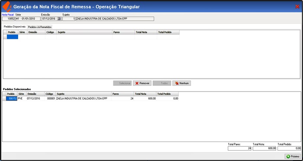Click Total Pedido header in selected grid
This screenshot has height=161, width=303.
pyautogui.click(x=168, y=94)
